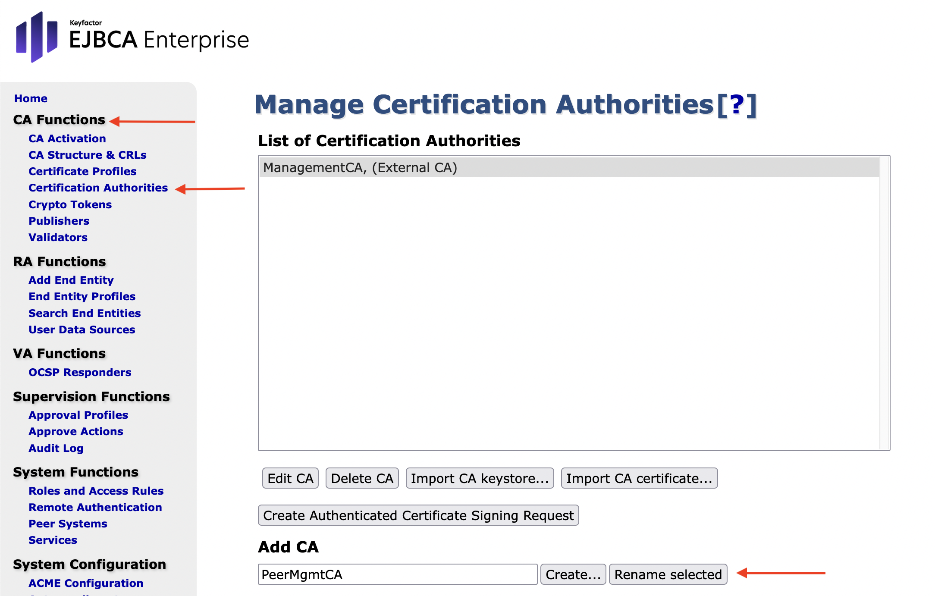Click the CA list scrollbar track
935x596 pixels.
(885, 303)
